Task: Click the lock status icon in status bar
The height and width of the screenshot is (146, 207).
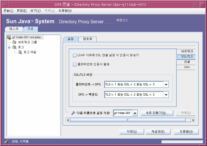Action: (x=6, y=142)
